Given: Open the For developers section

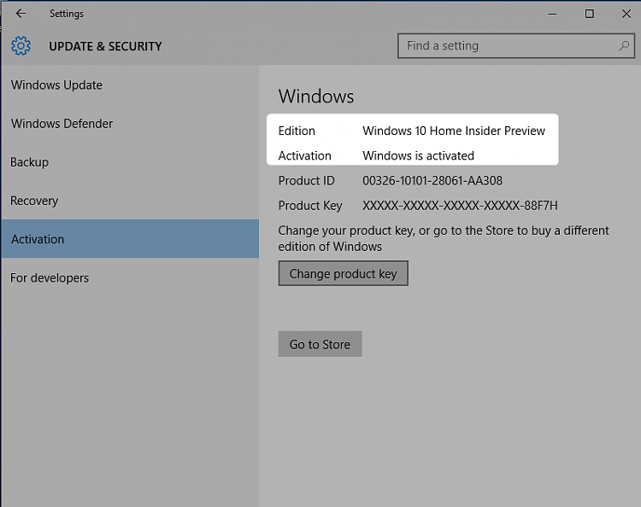Looking at the screenshot, I should point(130,277).
